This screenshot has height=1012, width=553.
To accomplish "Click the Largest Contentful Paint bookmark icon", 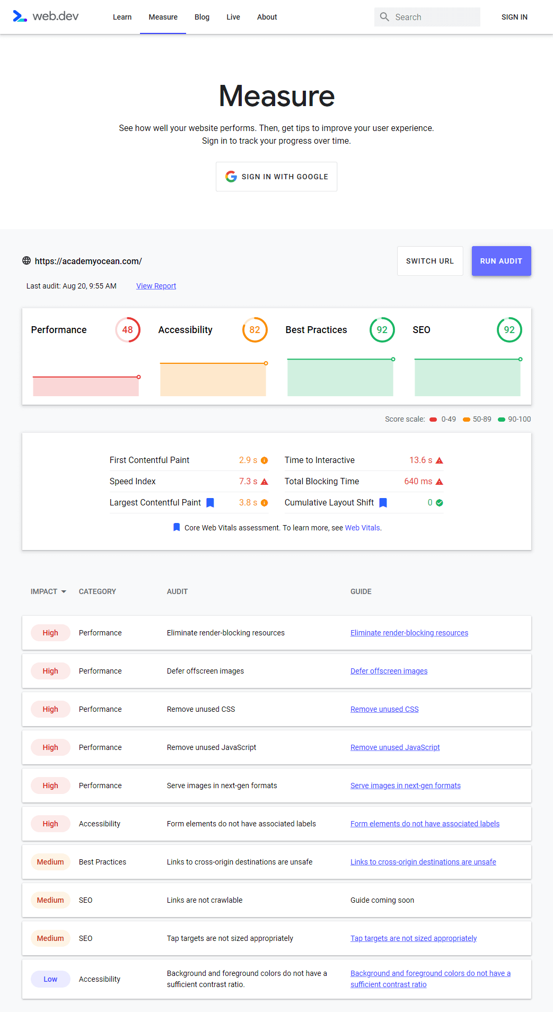I will coord(210,503).
